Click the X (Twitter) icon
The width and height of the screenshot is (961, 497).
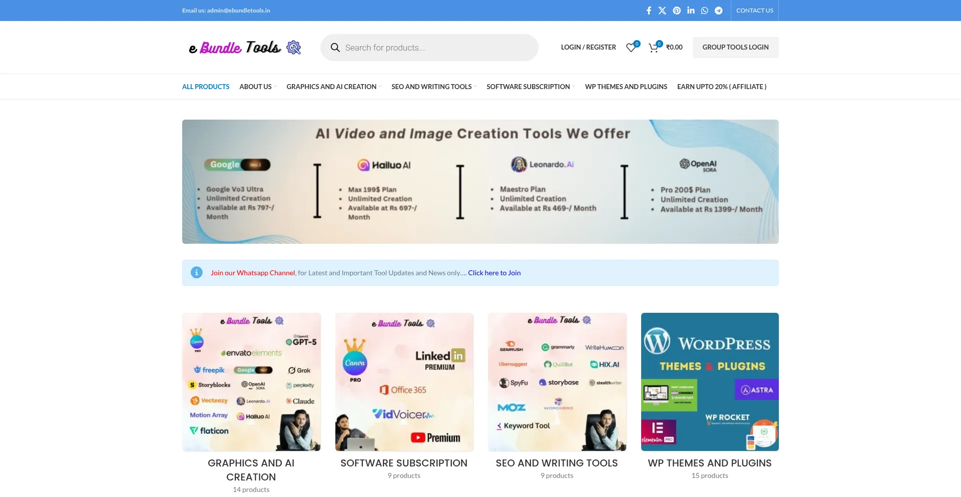(x=662, y=11)
